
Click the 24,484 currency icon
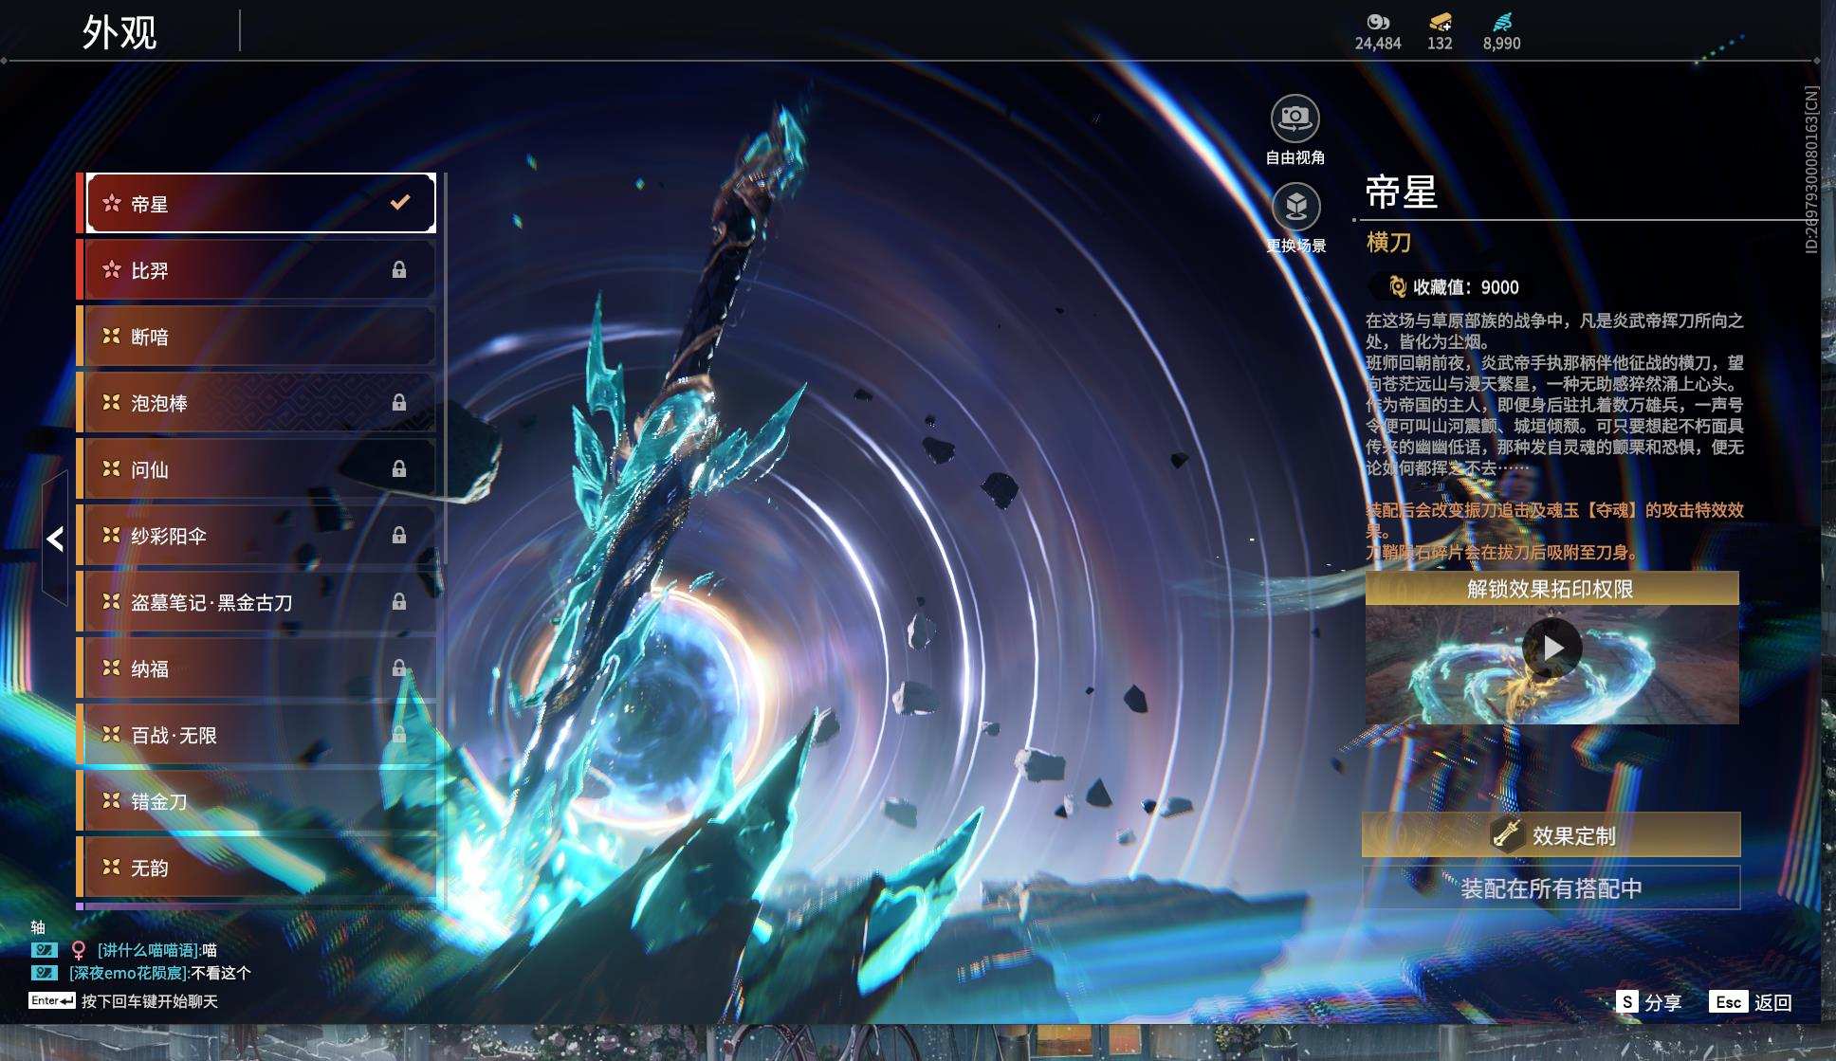[x=1378, y=22]
